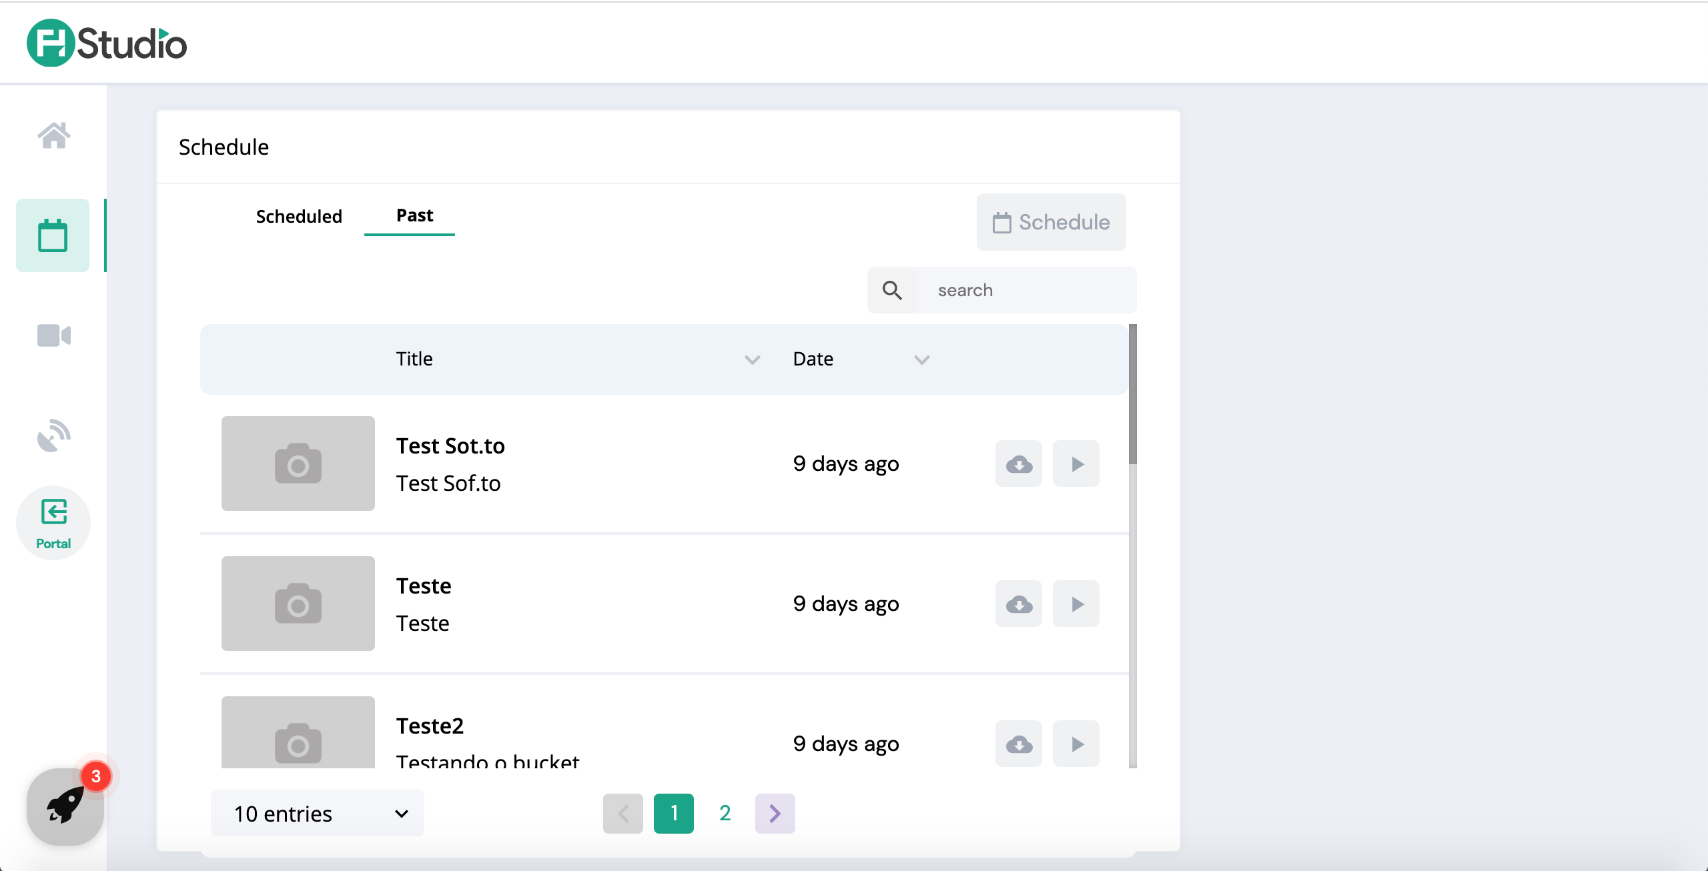Open the 10 entries dropdown
The image size is (1708, 871).
[318, 813]
